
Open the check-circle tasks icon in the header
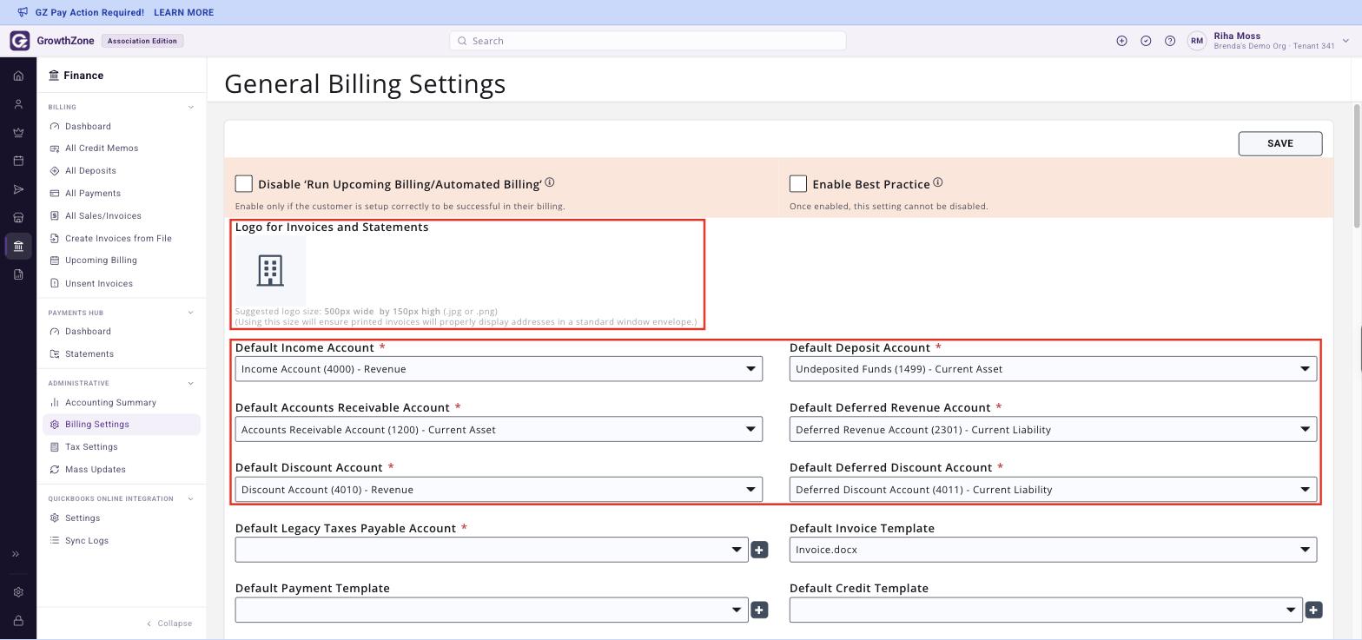1146,41
